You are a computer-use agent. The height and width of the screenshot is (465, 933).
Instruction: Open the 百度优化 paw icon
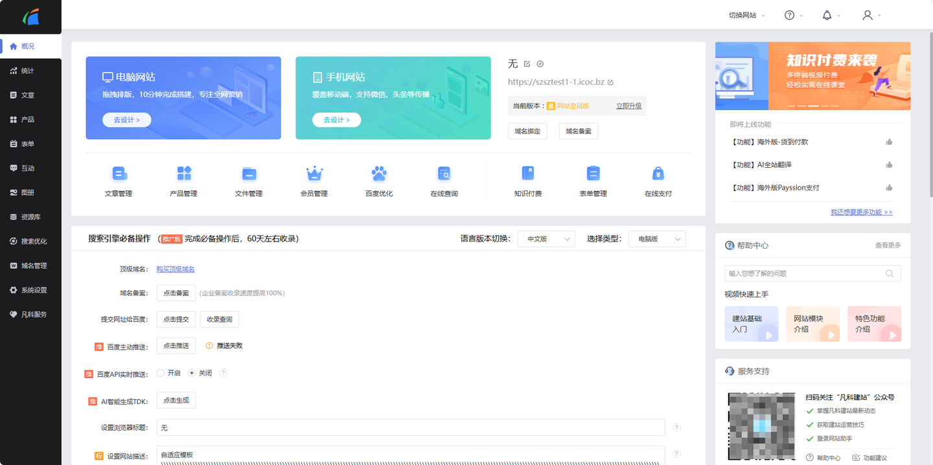[x=379, y=174]
